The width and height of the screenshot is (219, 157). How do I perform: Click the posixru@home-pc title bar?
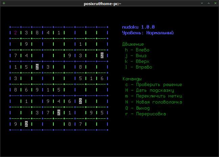(102, 4)
